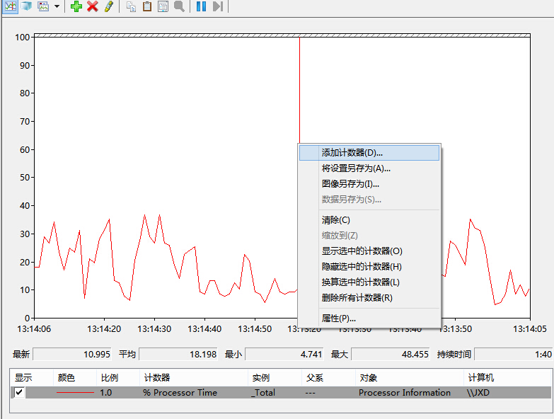Viewport: 554px width, 419px height.
Task: Choose 删除所有计数器(R) menu entry
Action: pos(369,298)
